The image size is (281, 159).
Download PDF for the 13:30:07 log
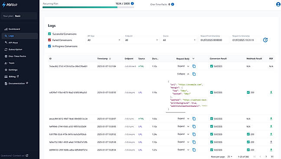click(x=271, y=119)
